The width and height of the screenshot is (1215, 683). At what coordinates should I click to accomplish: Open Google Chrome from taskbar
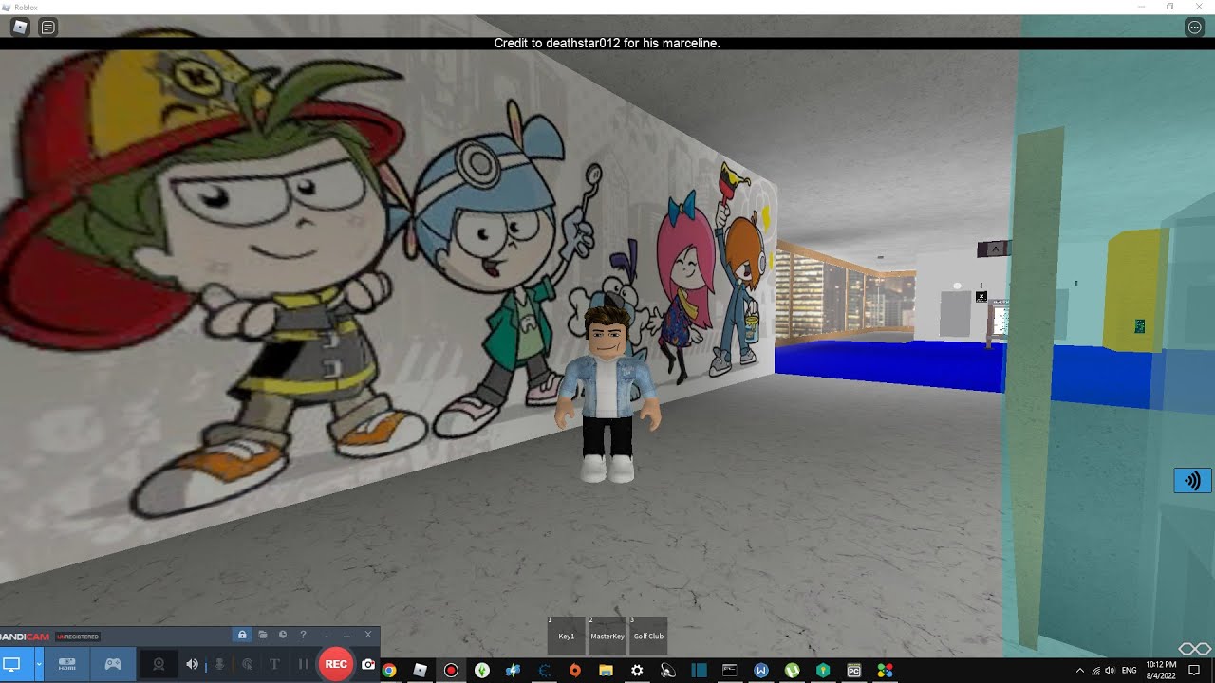[388, 670]
